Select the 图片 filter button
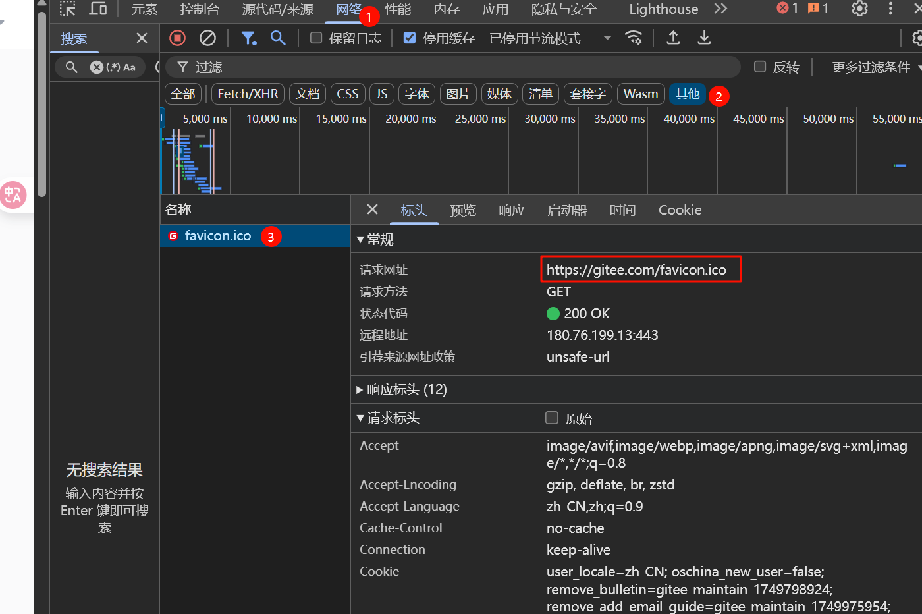The width and height of the screenshot is (922, 614). 458,94
